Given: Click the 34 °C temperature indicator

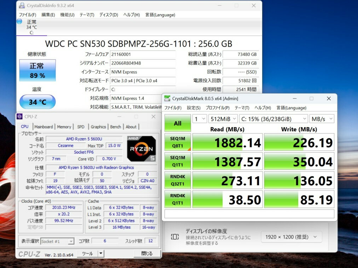Looking at the screenshot, I should (x=37, y=102).
